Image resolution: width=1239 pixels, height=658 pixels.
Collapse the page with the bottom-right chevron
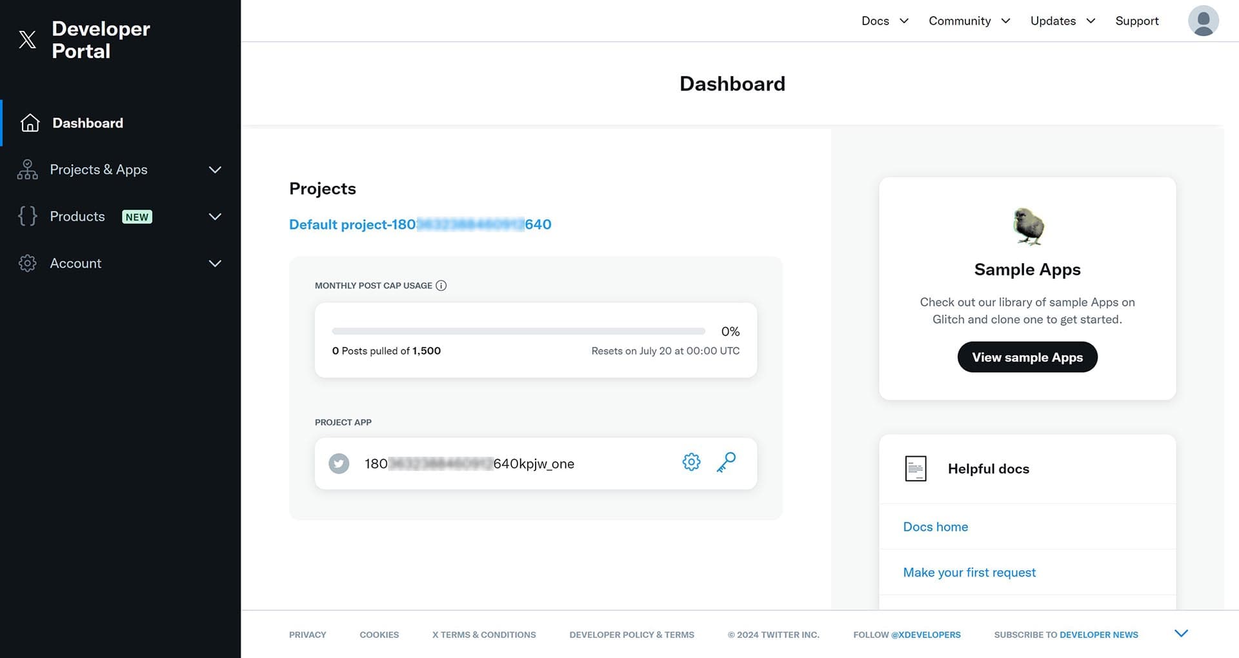(x=1182, y=633)
